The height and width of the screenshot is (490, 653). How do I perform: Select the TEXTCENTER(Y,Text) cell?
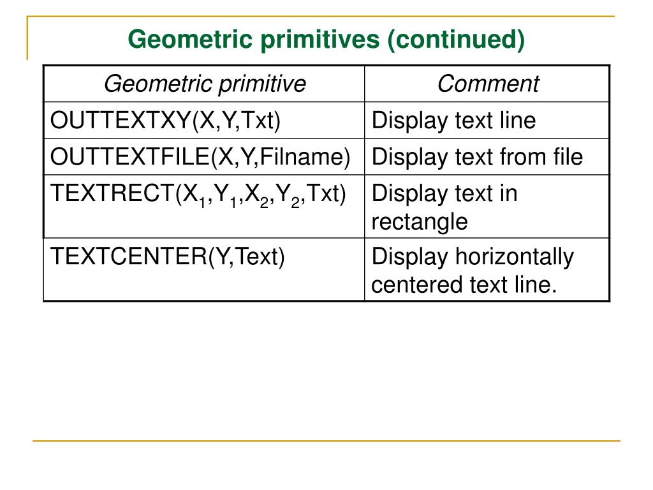pyautogui.click(x=204, y=270)
